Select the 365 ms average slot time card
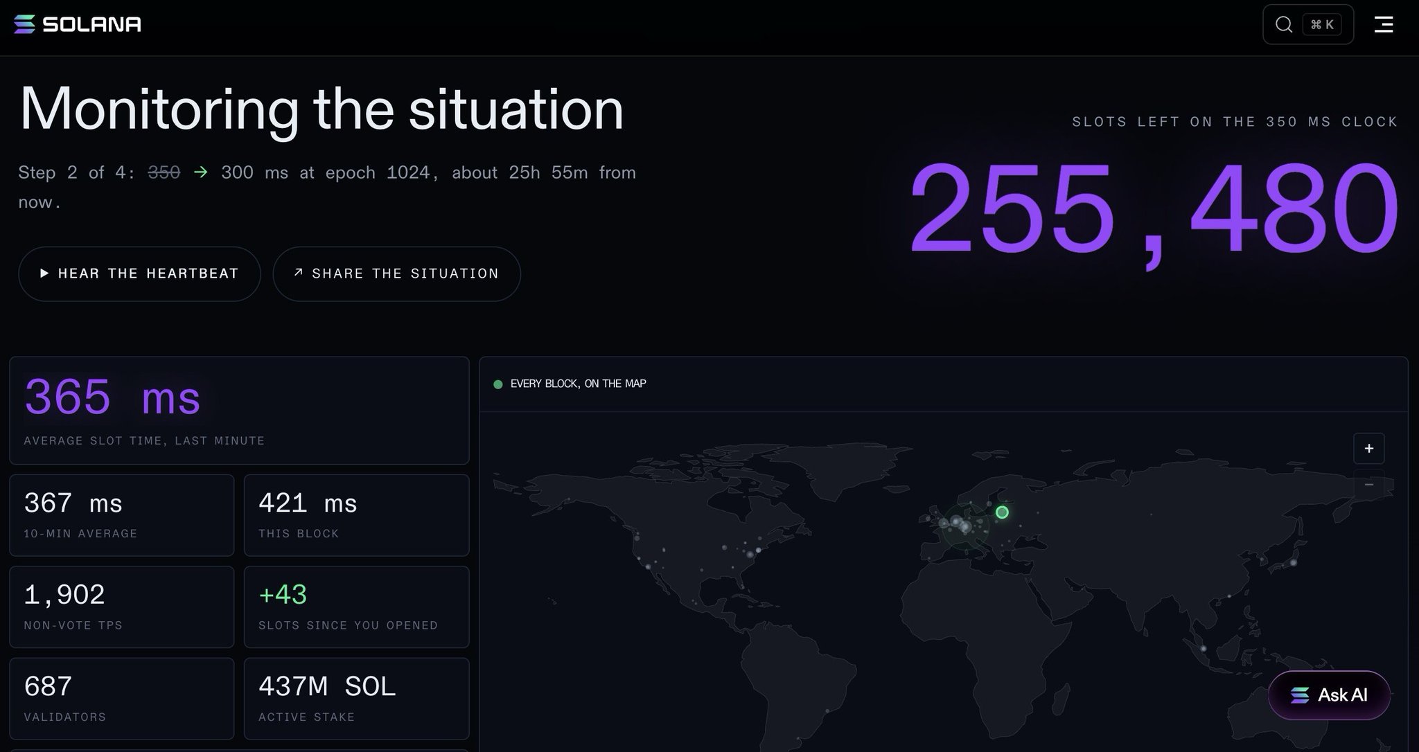The height and width of the screenshot is (752, 1419). (x=239, y=411)
